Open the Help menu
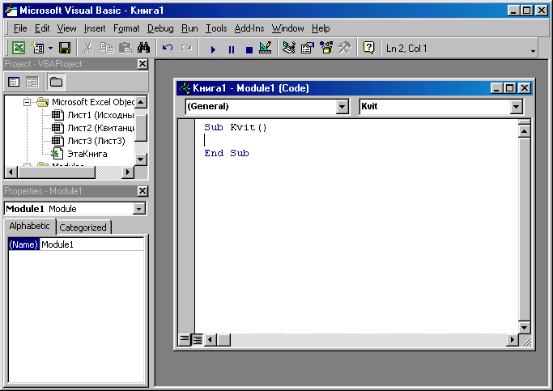This screenshot has width=553, height=391. 321,28
